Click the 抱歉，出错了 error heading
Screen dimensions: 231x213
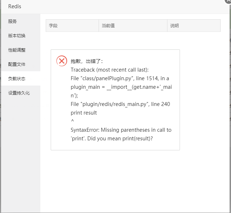click(87, 61)
